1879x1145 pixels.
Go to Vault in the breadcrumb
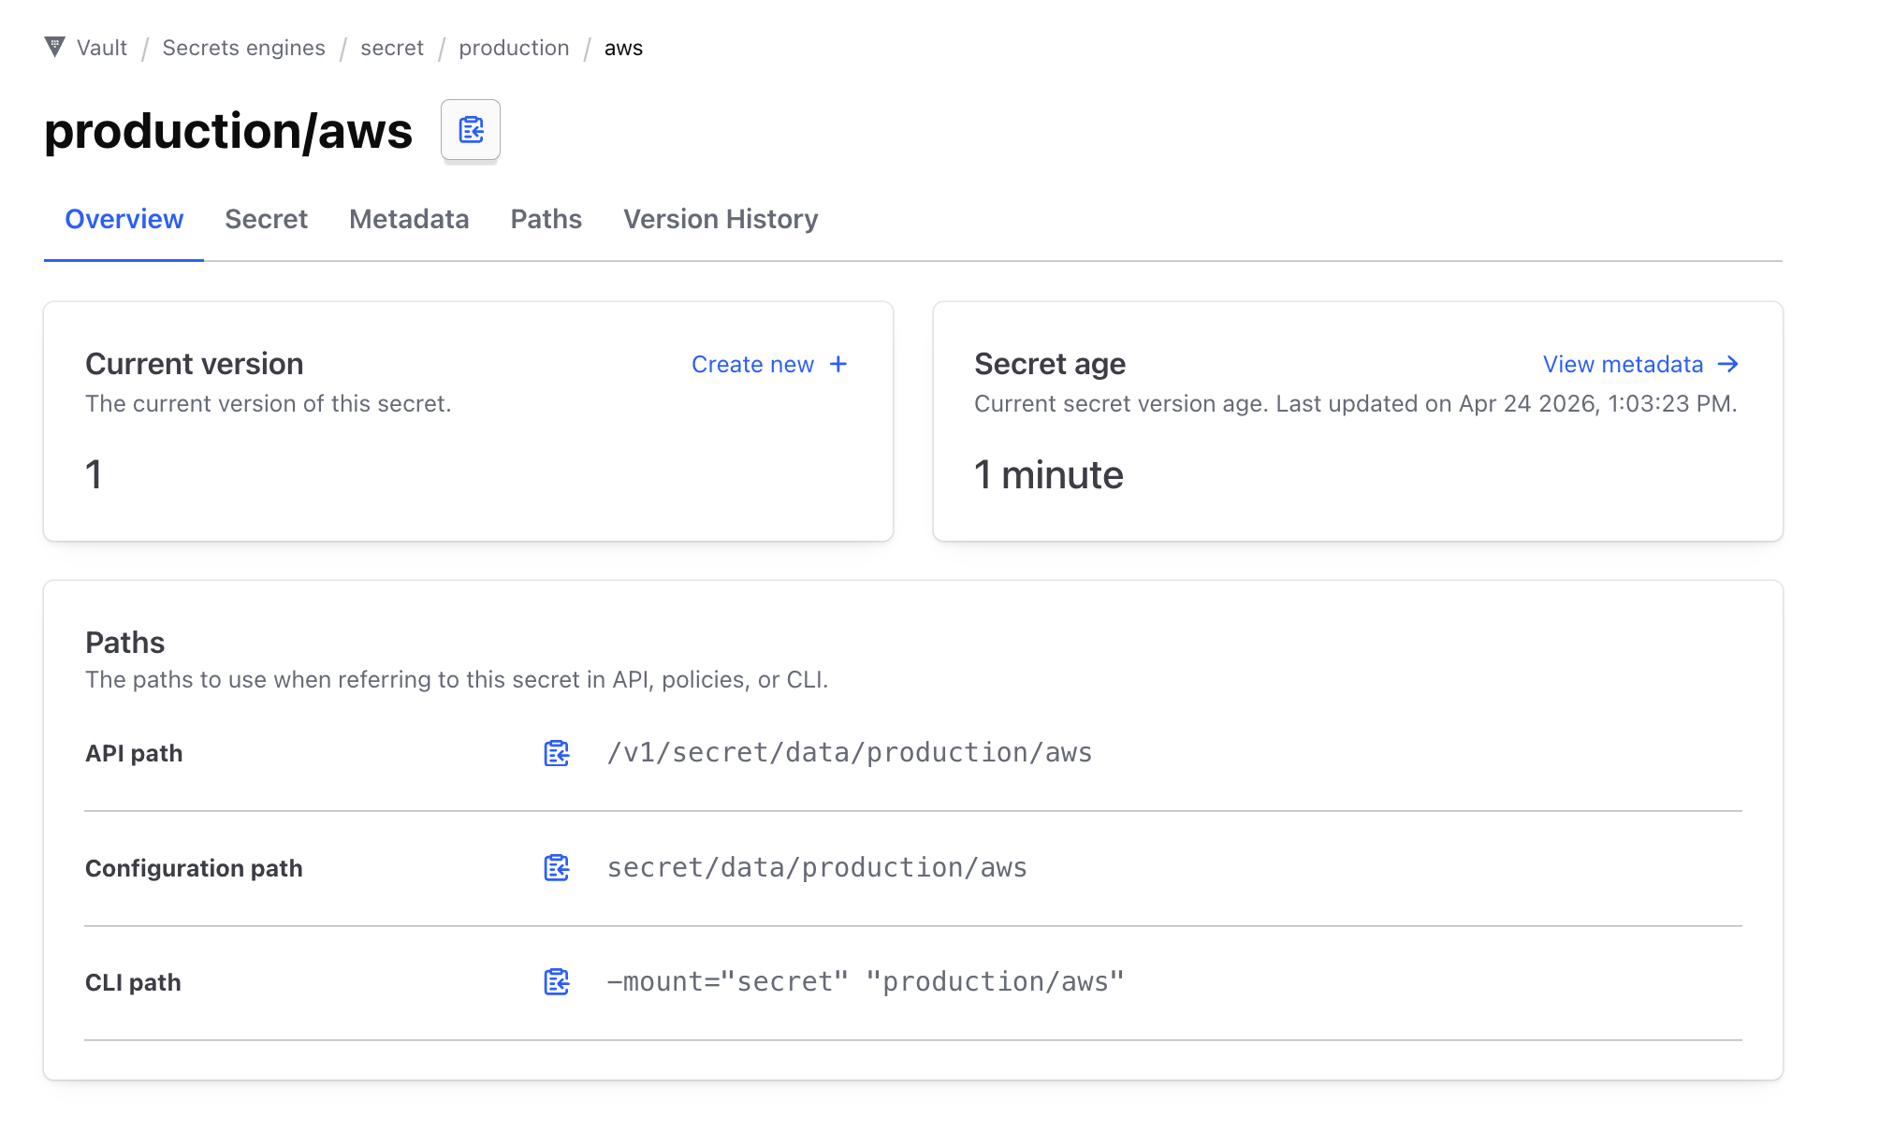101,48
